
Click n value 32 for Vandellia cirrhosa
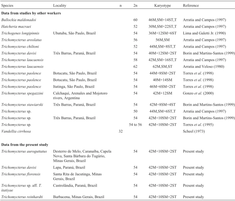[x=121, y=131]
